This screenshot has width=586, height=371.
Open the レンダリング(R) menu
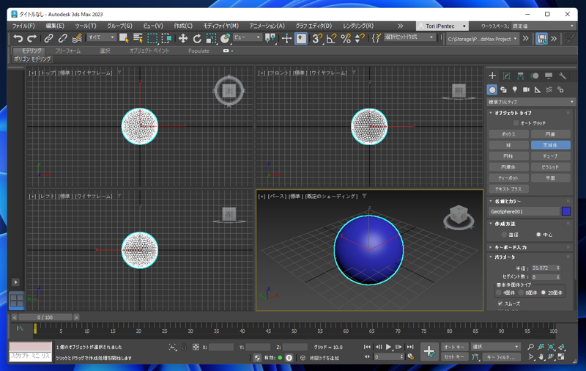click(x=358, y=26)
